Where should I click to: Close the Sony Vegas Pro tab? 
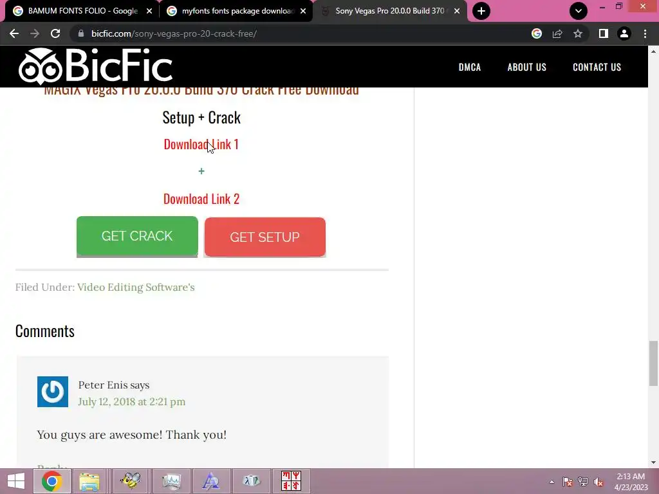pos(457,11)
